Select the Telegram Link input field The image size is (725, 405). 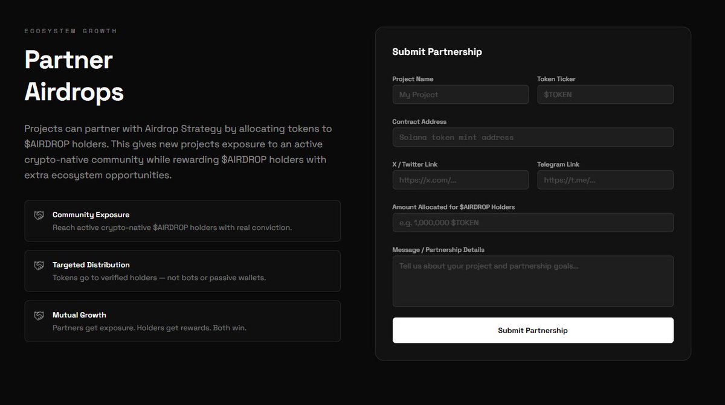point(605,180)
